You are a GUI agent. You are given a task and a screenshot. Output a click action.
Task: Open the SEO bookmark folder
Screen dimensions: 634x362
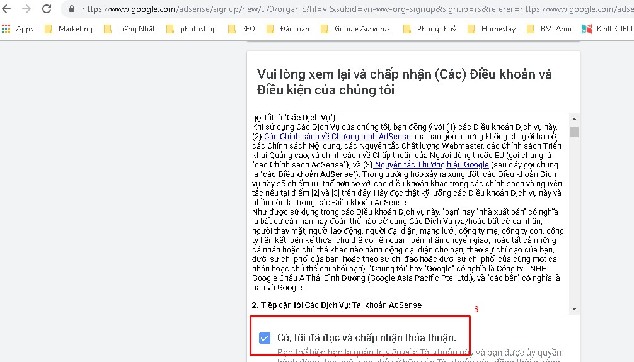[242, 29]
